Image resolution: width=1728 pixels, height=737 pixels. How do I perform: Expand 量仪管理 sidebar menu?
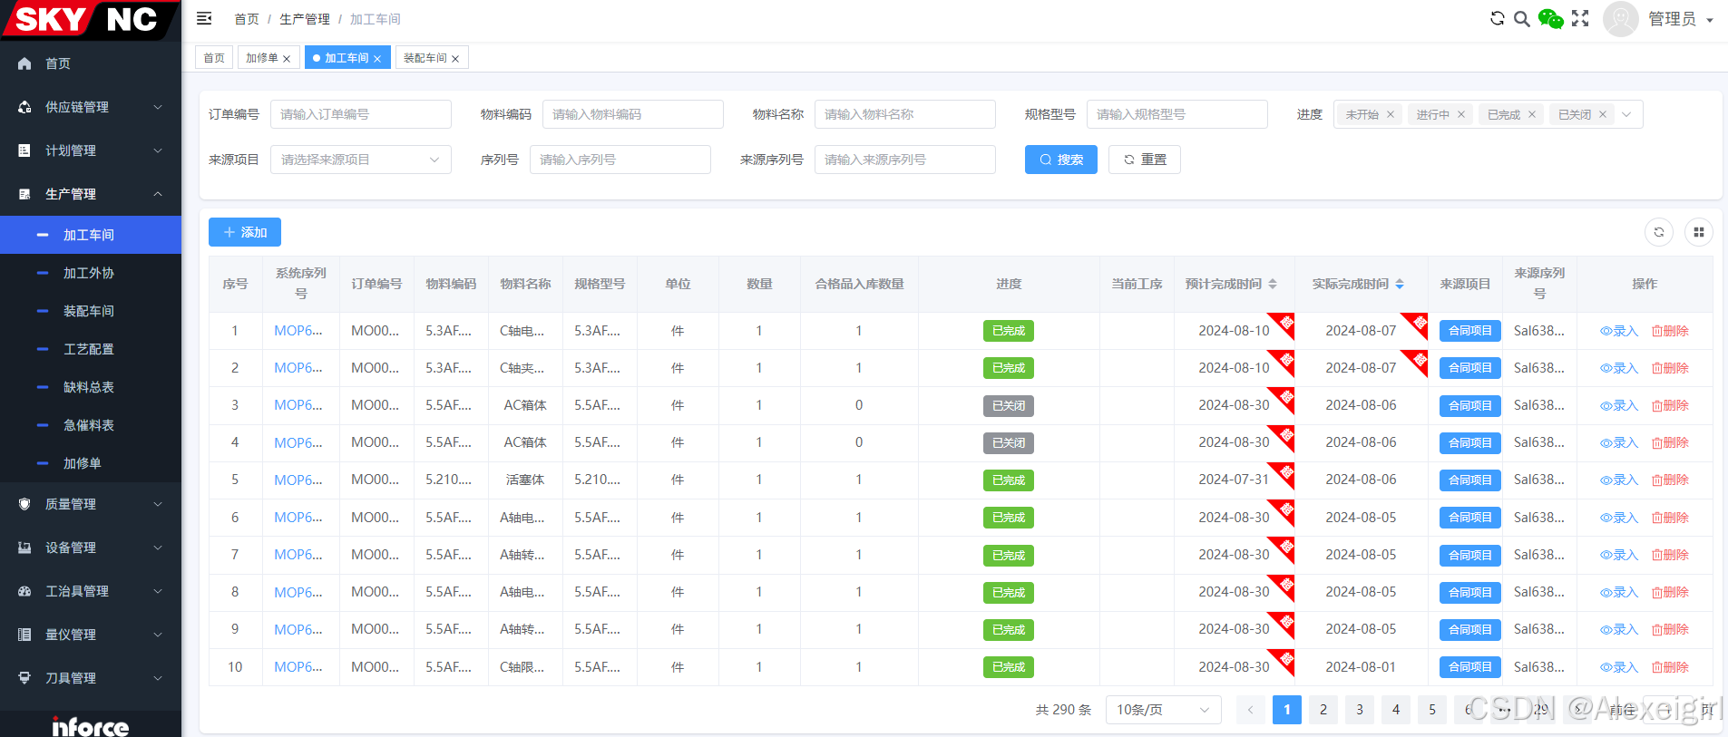[x=91, y=635]
